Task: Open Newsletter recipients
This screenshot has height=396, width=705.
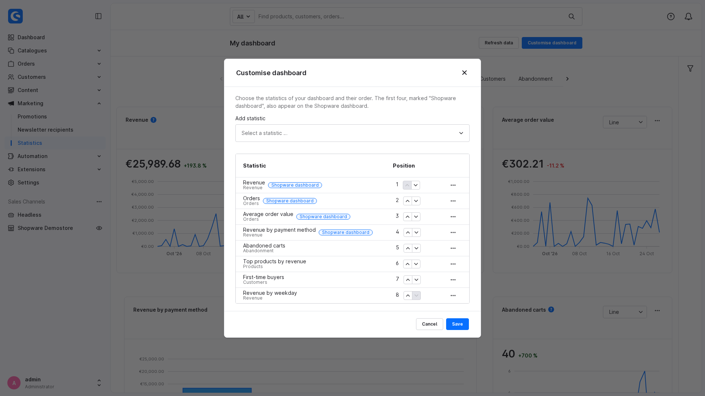Action: [x=46, y=130]
